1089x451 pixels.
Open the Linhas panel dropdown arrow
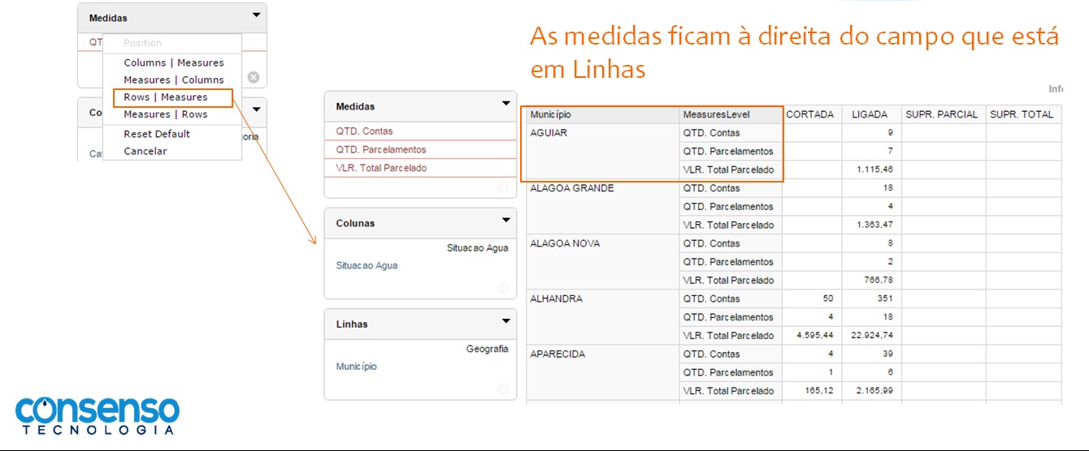(506, 321)
